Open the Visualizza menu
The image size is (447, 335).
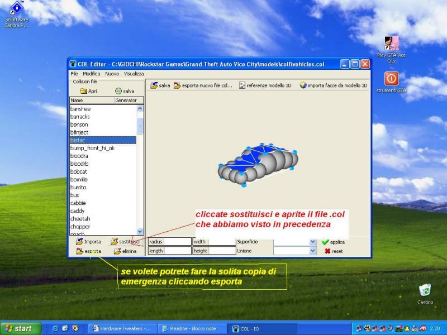point(134,74)
